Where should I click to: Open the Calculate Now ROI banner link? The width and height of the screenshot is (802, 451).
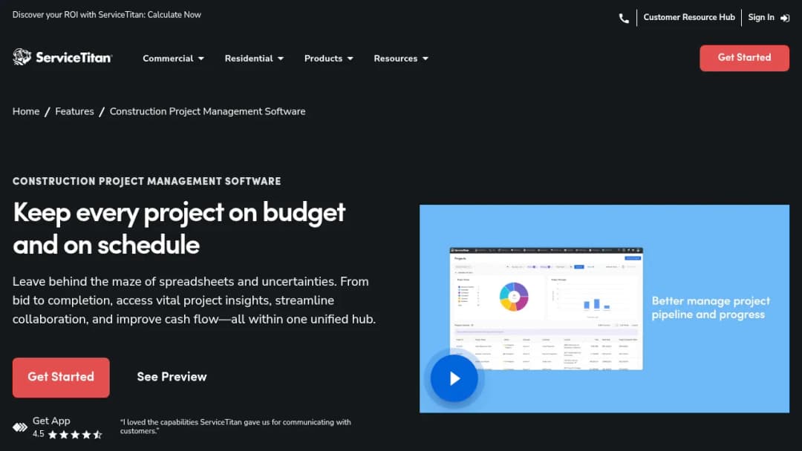coord(175,15)
